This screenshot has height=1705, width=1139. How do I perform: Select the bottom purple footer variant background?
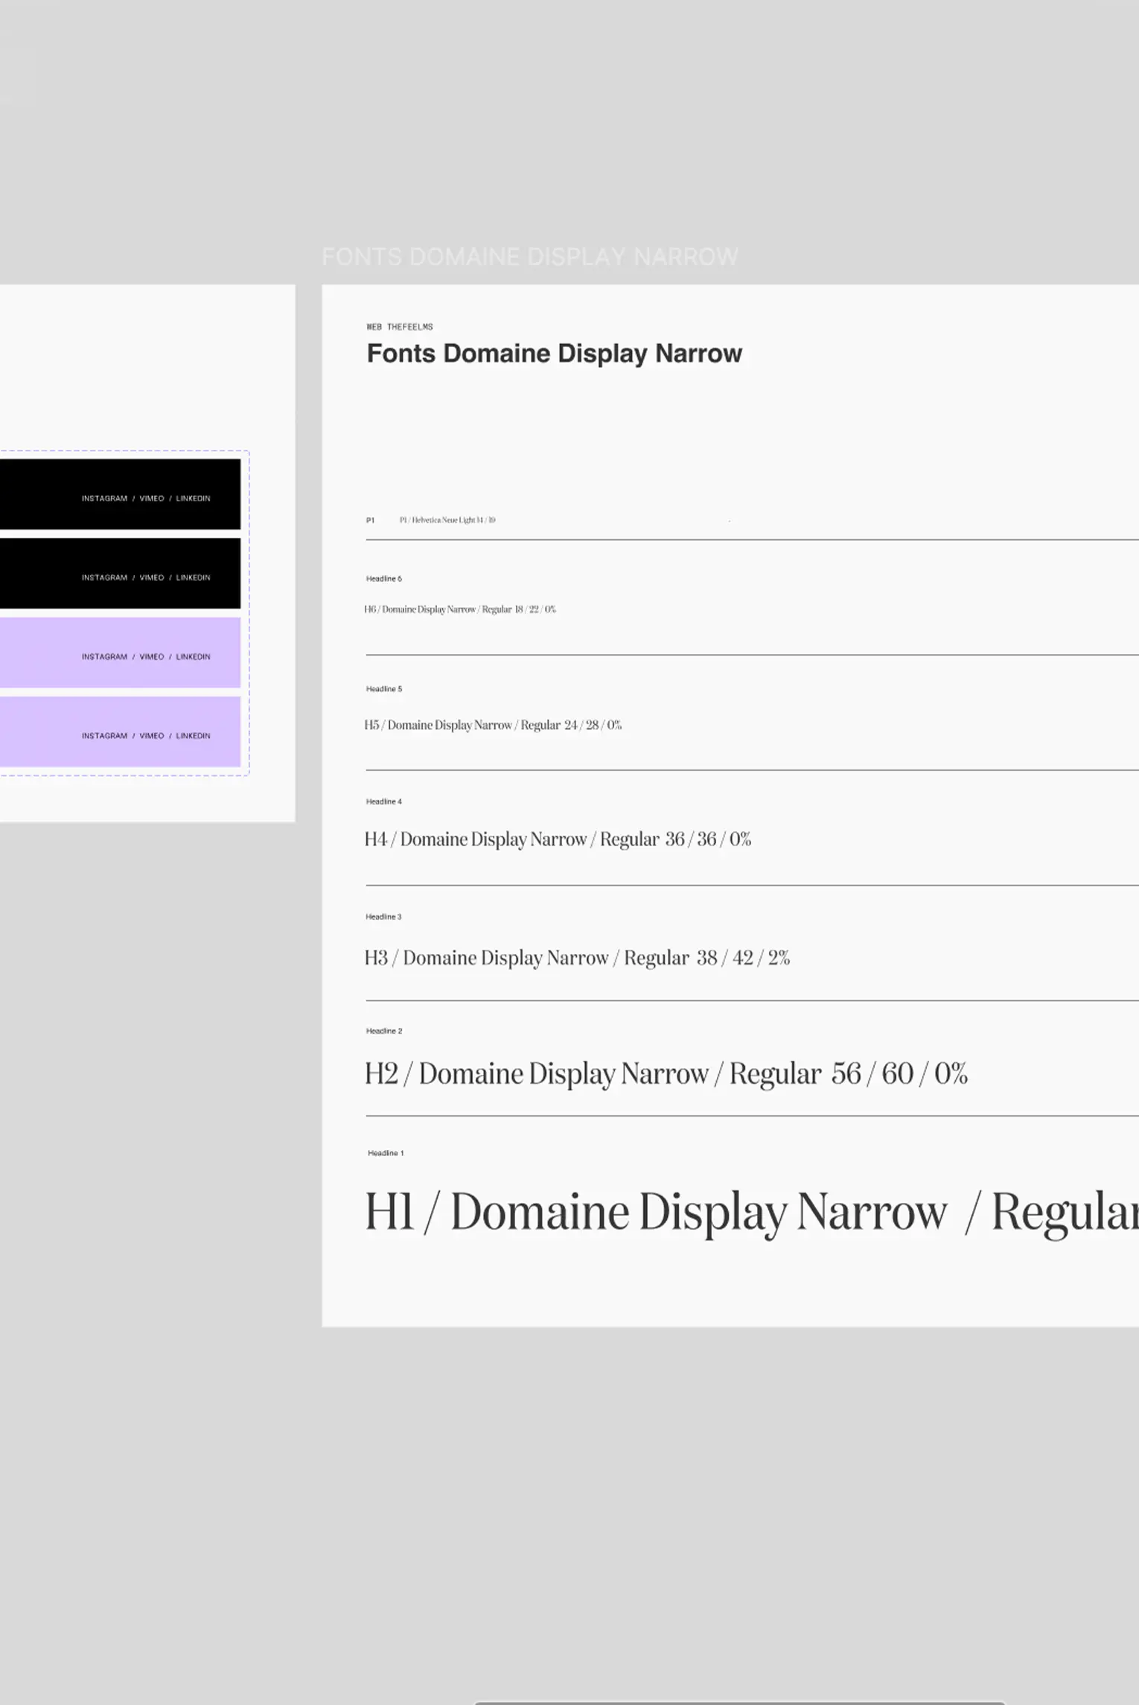37,731
